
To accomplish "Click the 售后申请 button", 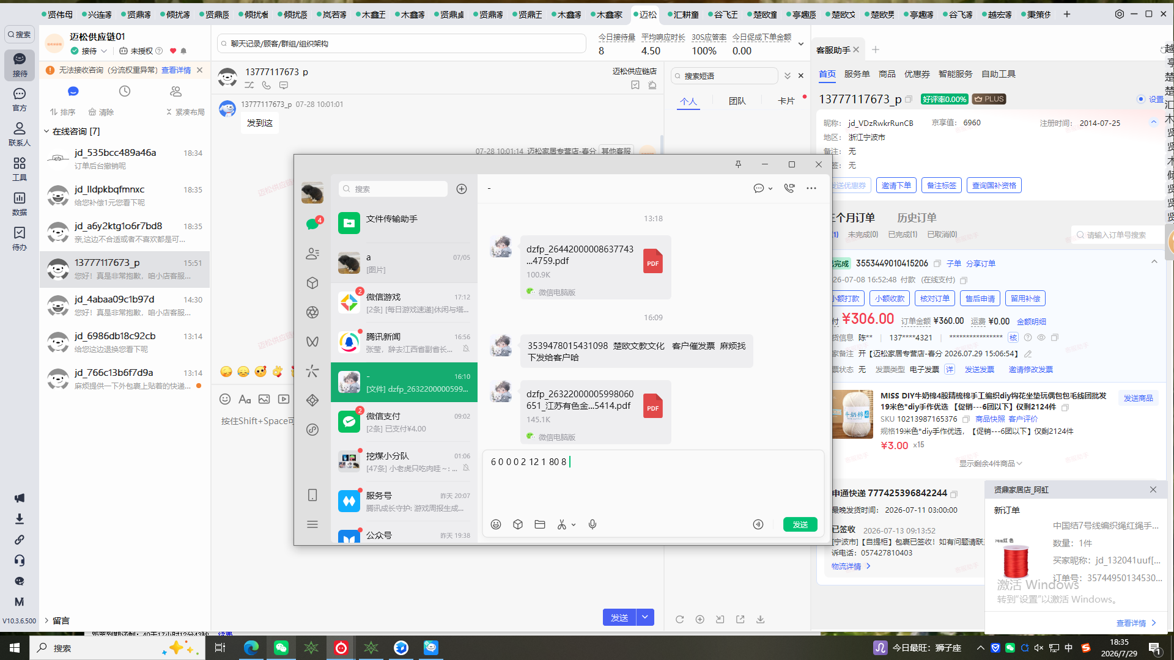I will pos(980,298).
